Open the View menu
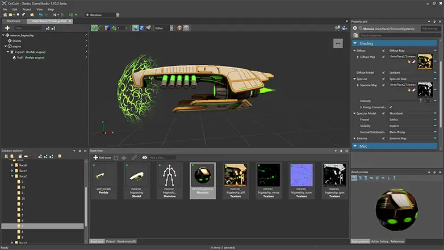The image size is (444, 250). click(39, 9)
